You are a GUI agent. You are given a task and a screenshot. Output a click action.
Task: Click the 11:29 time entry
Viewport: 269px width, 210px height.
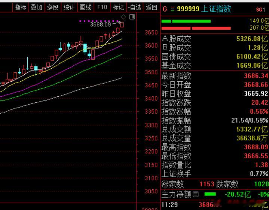[x=169, y=205]
